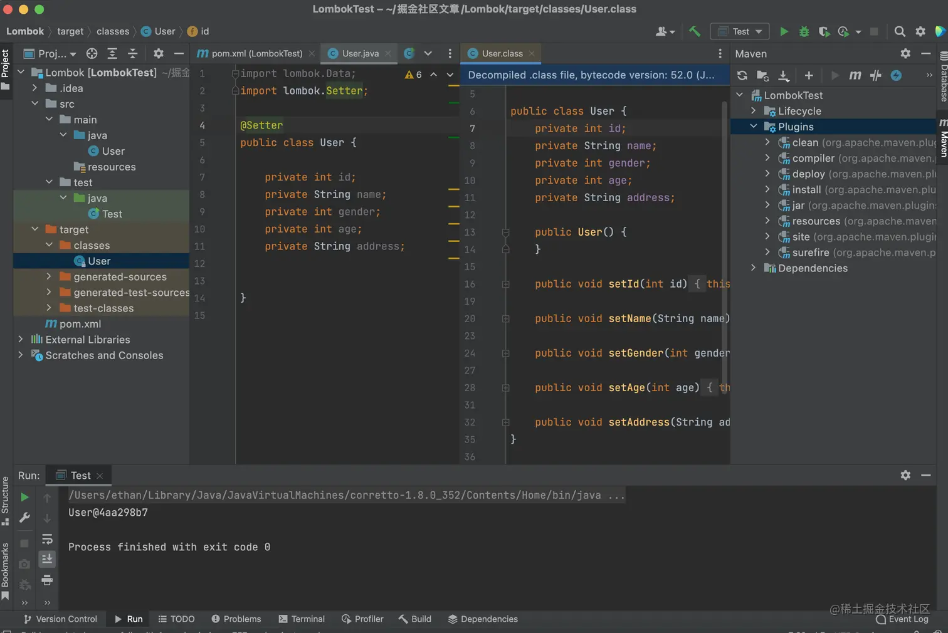Collapse the Plugins node in Maven panel
Viewport: 948px width, 633px height.
[x=754, y=127]
